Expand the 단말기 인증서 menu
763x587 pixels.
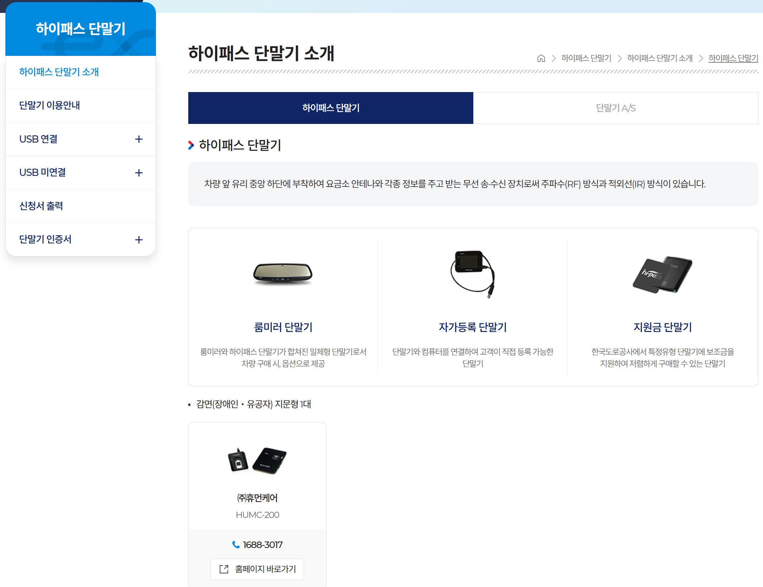click(139, 240)
